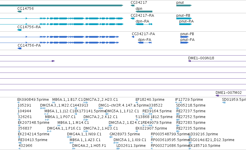Click the DMG7A.2_2.K12.C1 label
Viewport: 246px width, 150px height.
coord(100,117)
